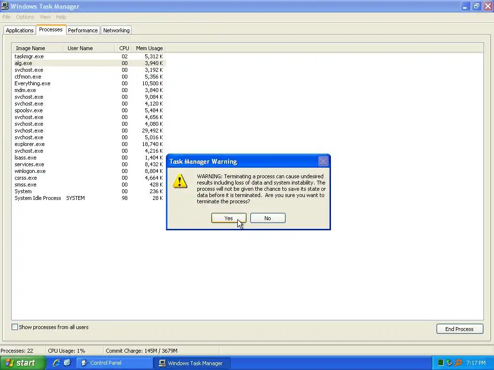The height and width of the screenshot is (370, 494).
Task: Click the SYSTEM user name cell
Action: [75, 198]
